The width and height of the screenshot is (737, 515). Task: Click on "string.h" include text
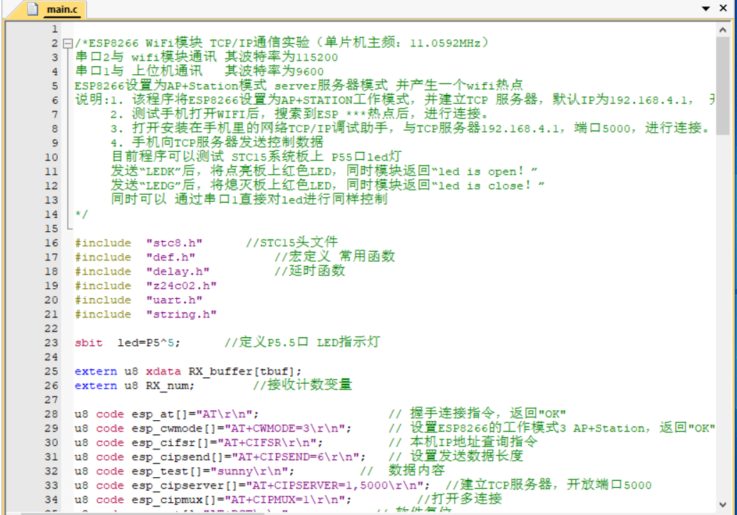click(x=182, y=314)
